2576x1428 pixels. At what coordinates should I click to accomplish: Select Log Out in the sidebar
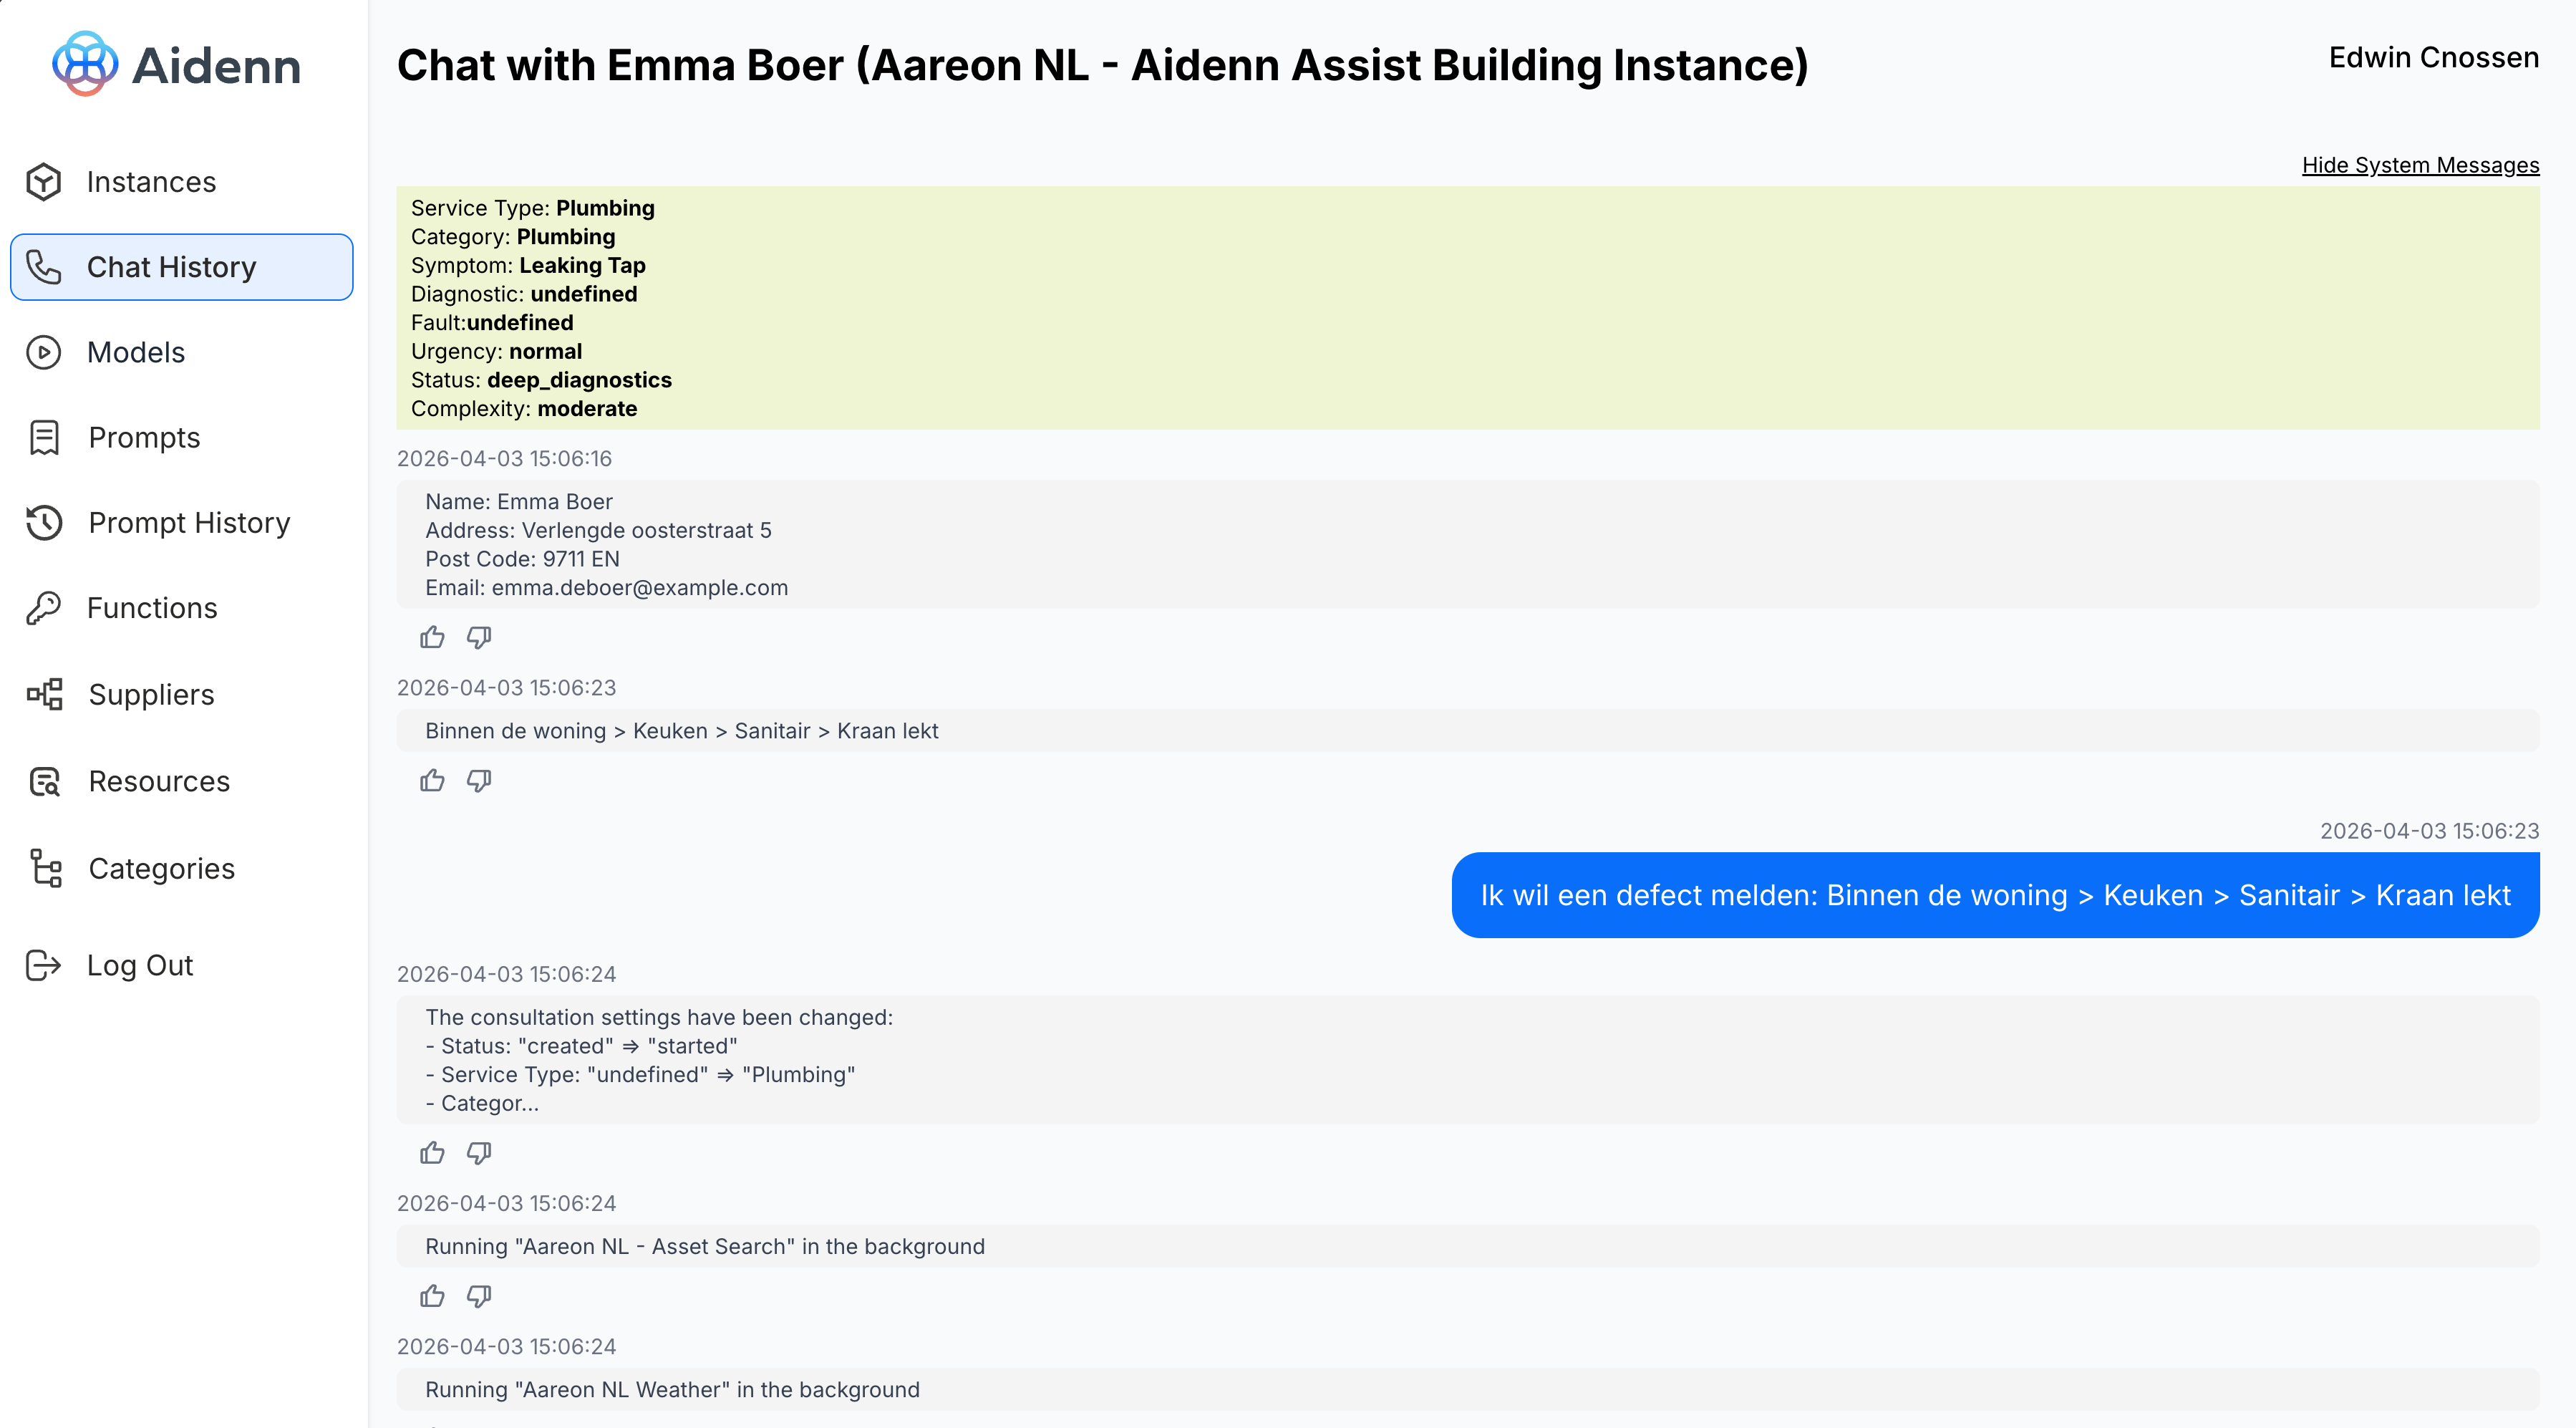tap(181, 965)
